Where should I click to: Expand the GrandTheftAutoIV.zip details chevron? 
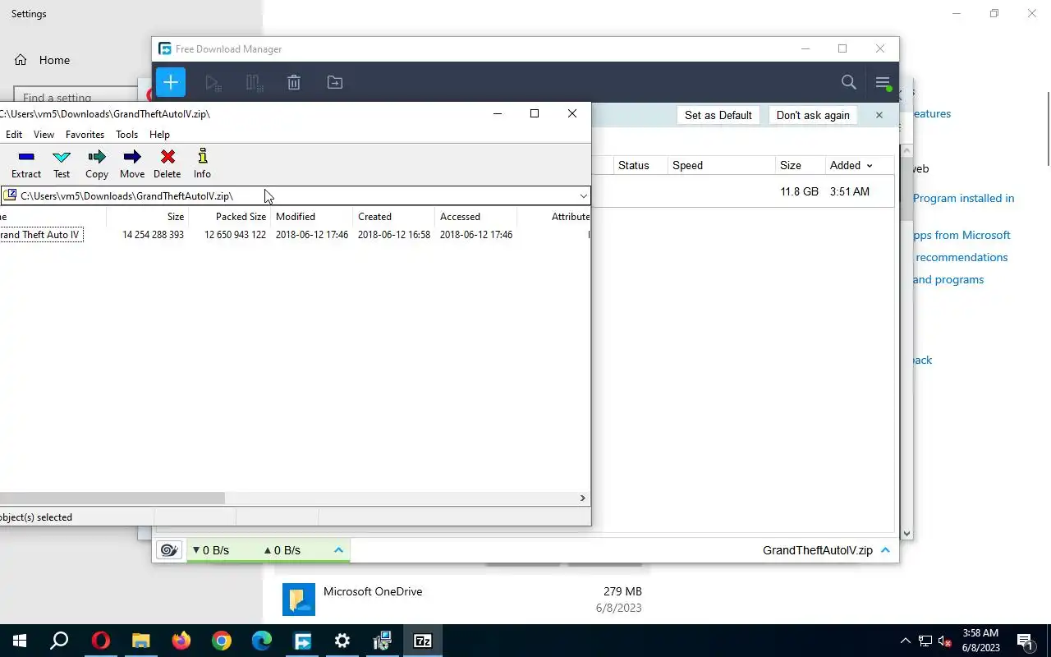pos(885,550)
